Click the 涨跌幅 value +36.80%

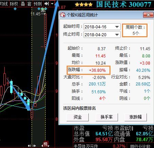click(97, 70)
